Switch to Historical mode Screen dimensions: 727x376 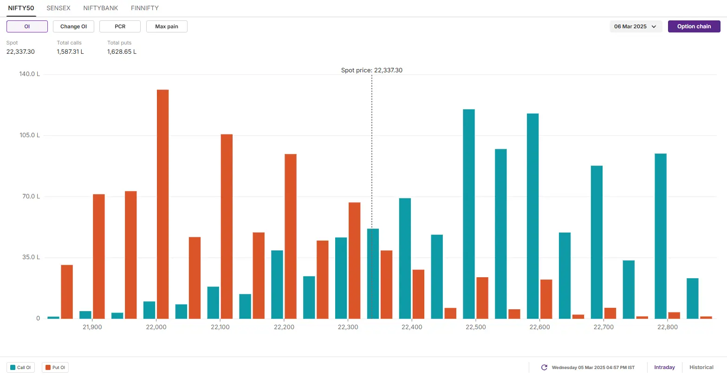coord(701,367)
